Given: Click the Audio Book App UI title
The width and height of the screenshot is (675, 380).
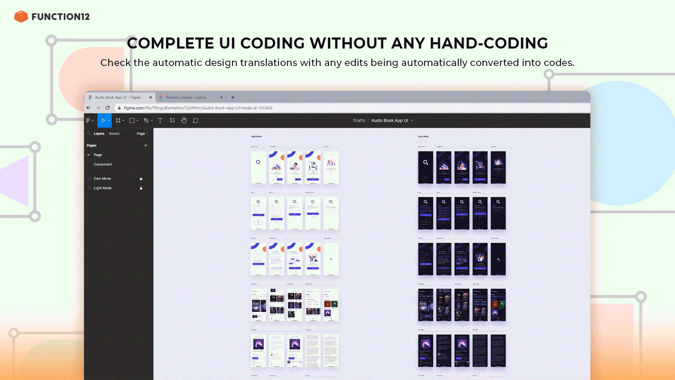Looking at the screenshot, I should pyautogui.click(x=390, y=120).
